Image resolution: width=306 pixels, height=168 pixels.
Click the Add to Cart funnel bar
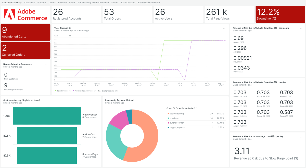47,136
